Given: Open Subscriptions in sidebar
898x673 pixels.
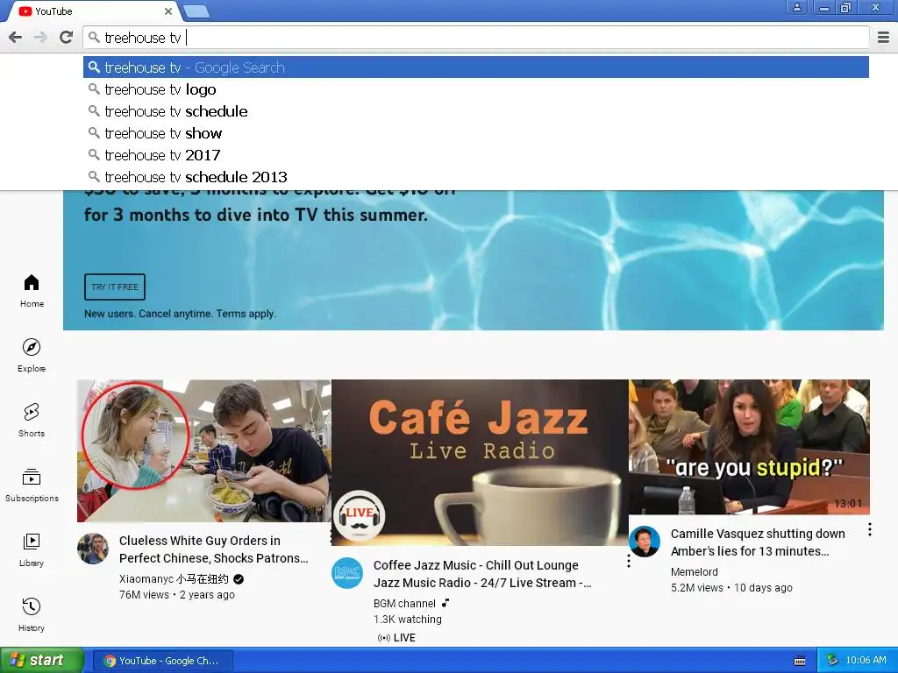Looking at the screenshot, I should point(32,485).
